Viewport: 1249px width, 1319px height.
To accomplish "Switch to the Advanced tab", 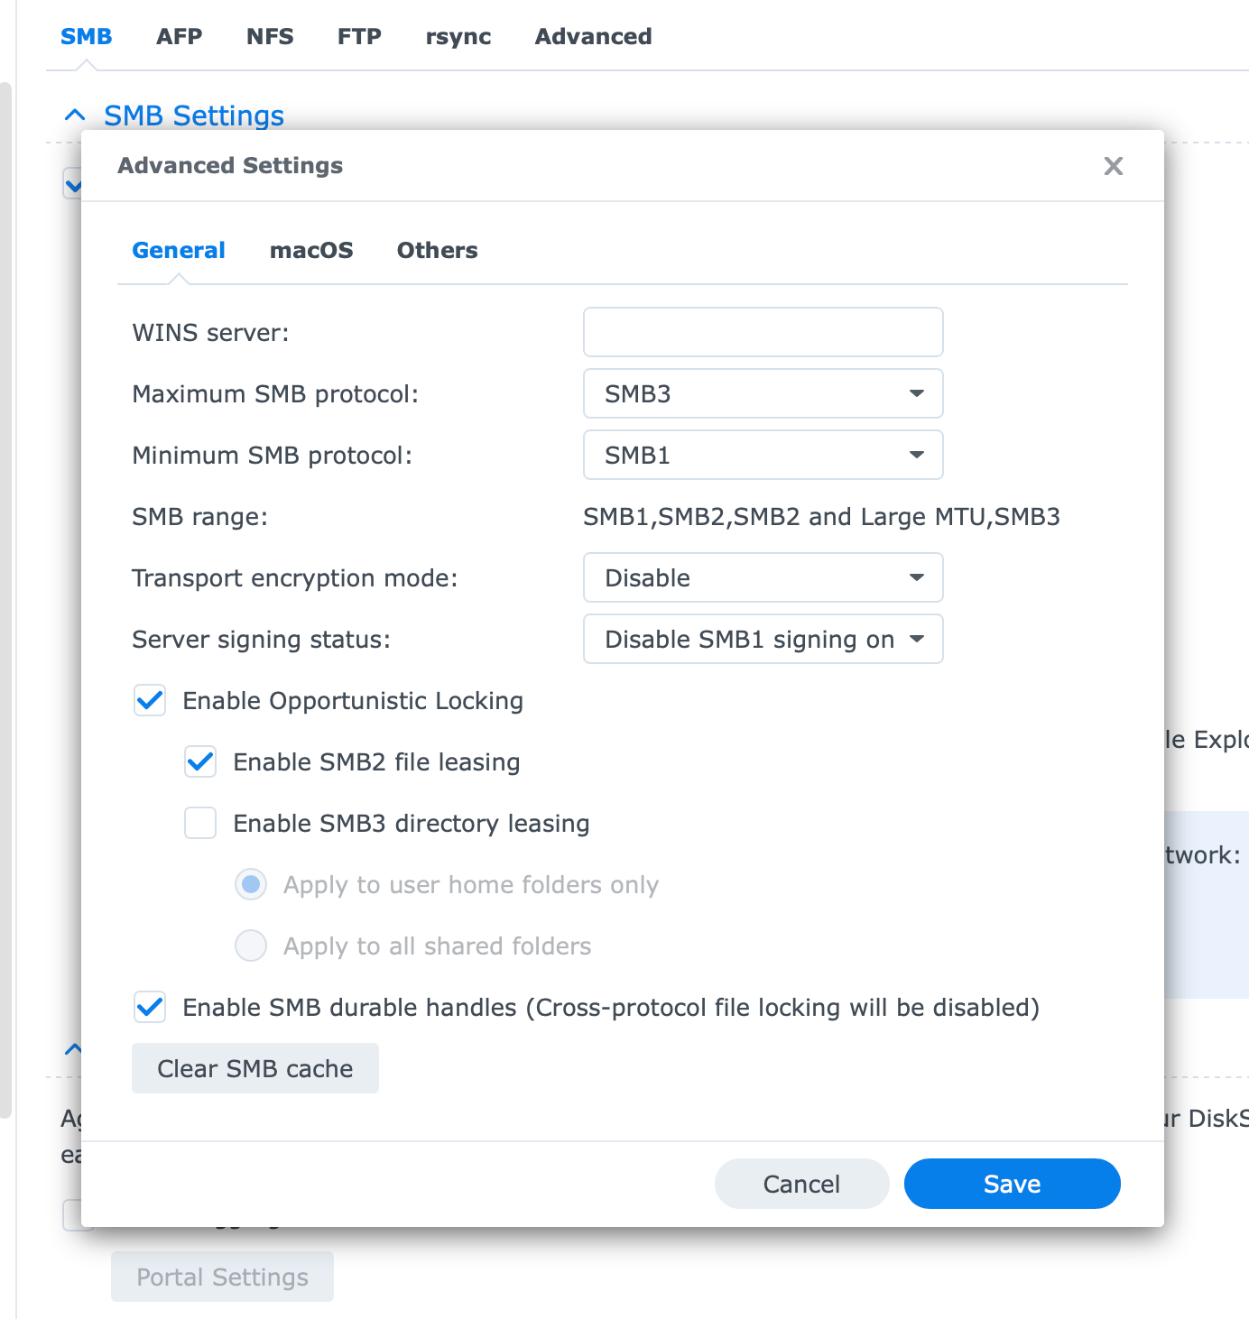I will [592, 37].
